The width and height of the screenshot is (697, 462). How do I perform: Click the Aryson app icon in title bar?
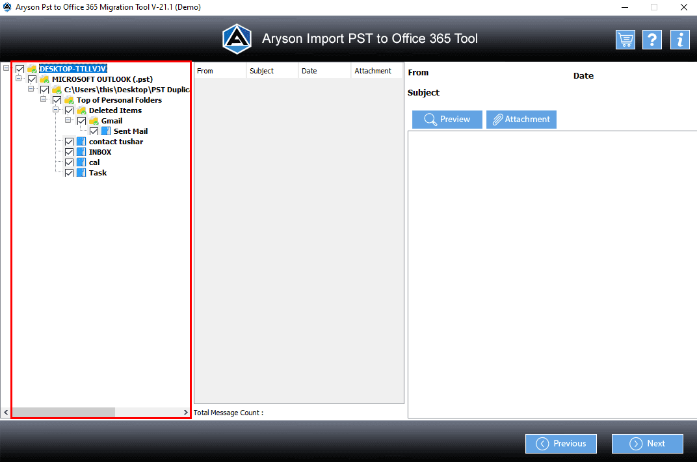point(7,7)
